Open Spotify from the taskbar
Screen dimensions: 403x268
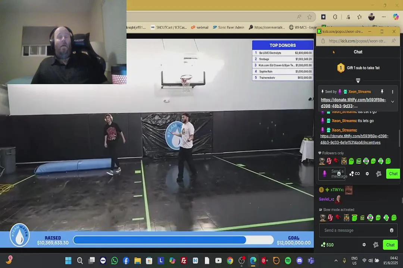288,261
